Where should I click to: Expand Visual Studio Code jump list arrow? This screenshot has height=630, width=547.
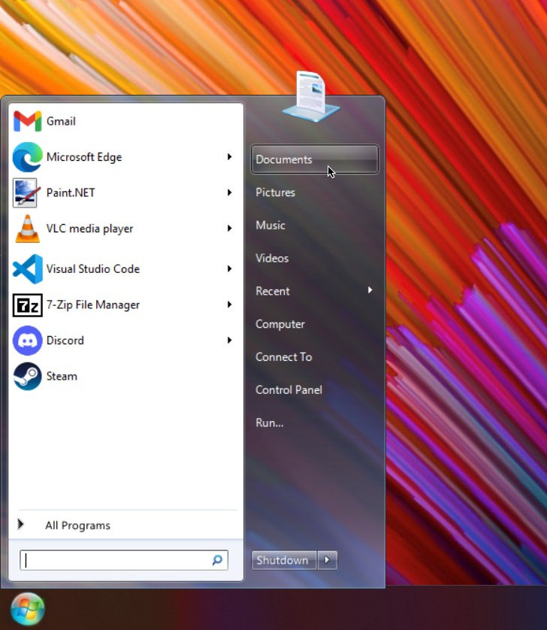click(x=229, y=268)
